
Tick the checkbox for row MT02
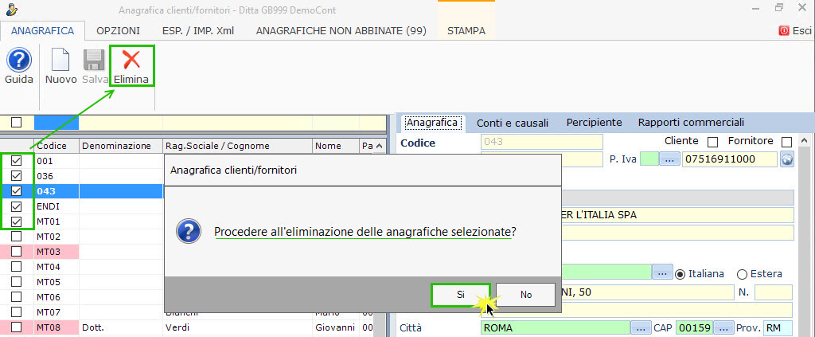17,237
